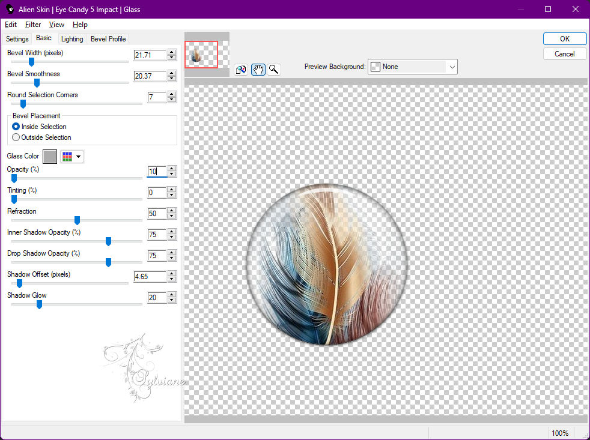Image resolution: width=590 pixels, height=440 pixels.
Task: Click the Drop Shadow Opacity value field
Action: point(157,256)
